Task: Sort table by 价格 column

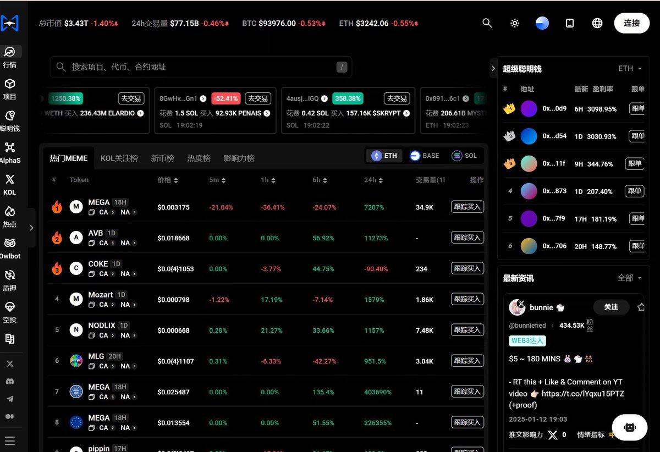Action: (168, 180)
